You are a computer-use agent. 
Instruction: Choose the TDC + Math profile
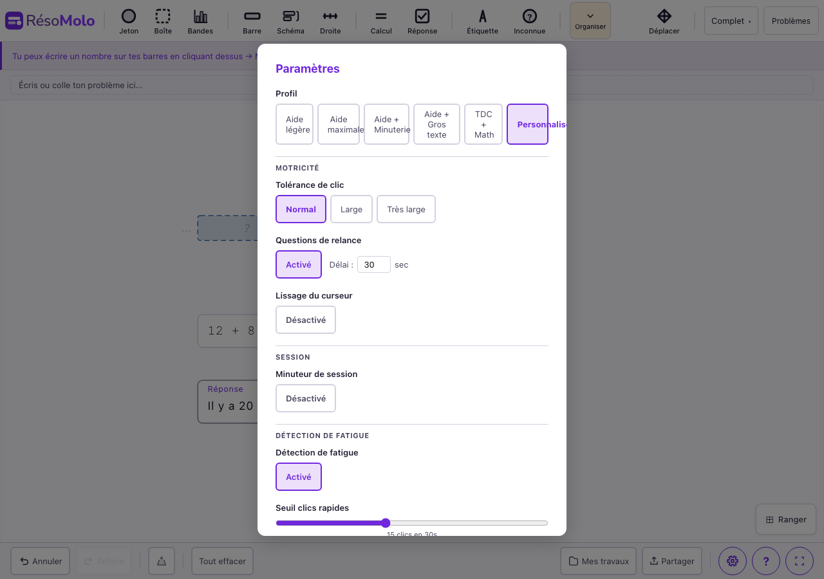[x=483, y=124]
